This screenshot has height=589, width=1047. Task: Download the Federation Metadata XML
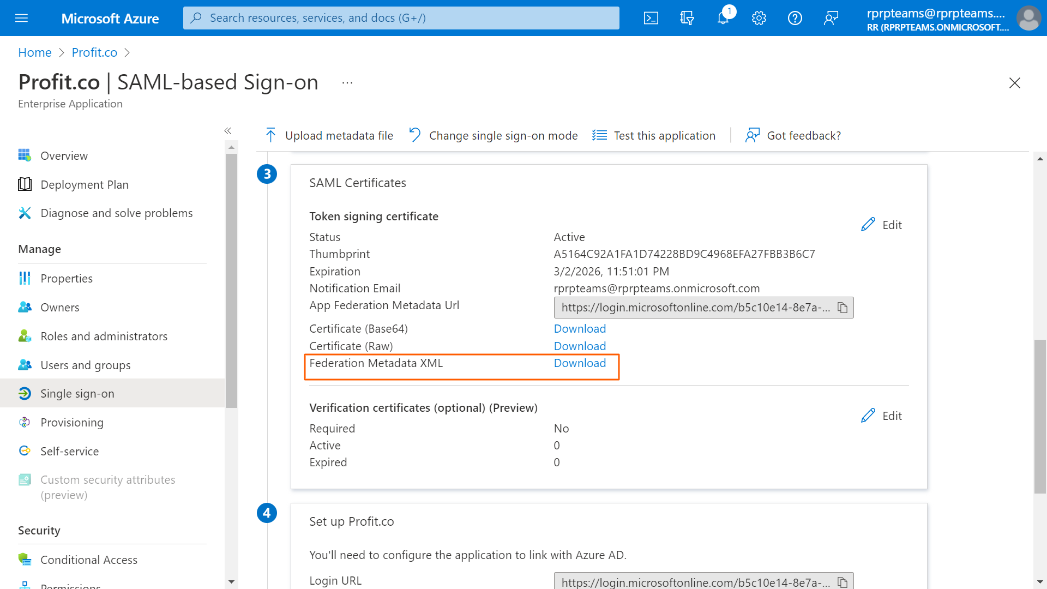pos(580,363)
